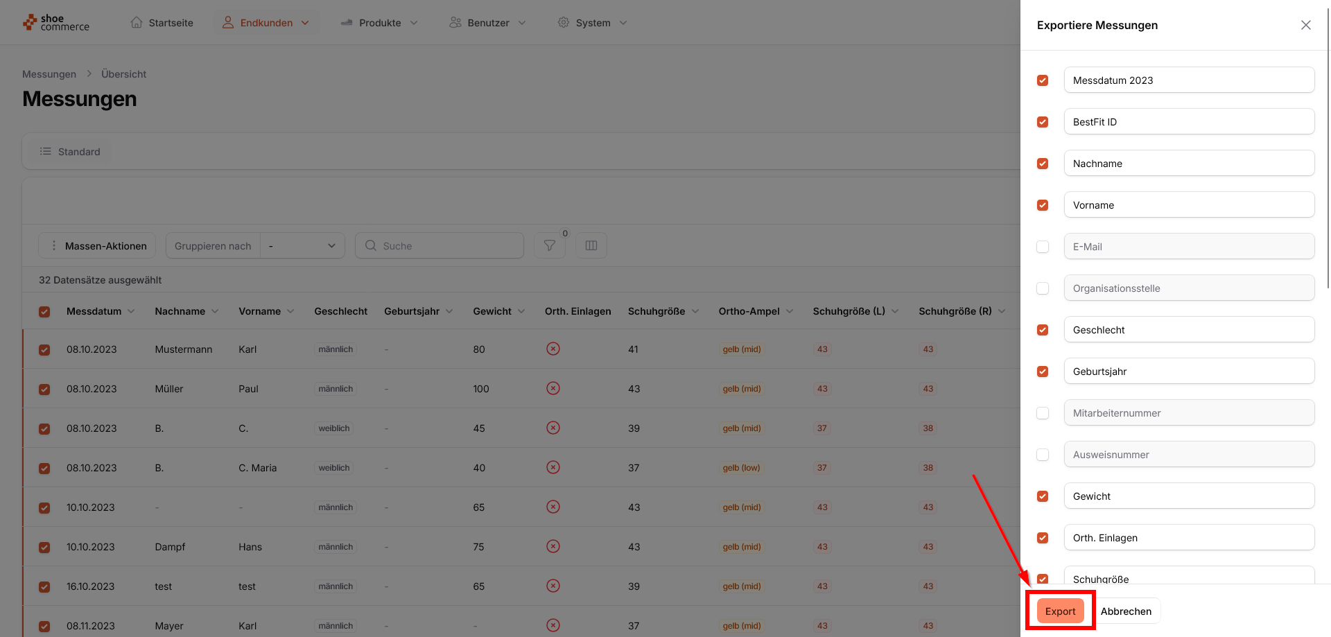Enable the E-Mail export checkbox
1331x637 pixels.
pyautogui.click(x=1043, y=247)
